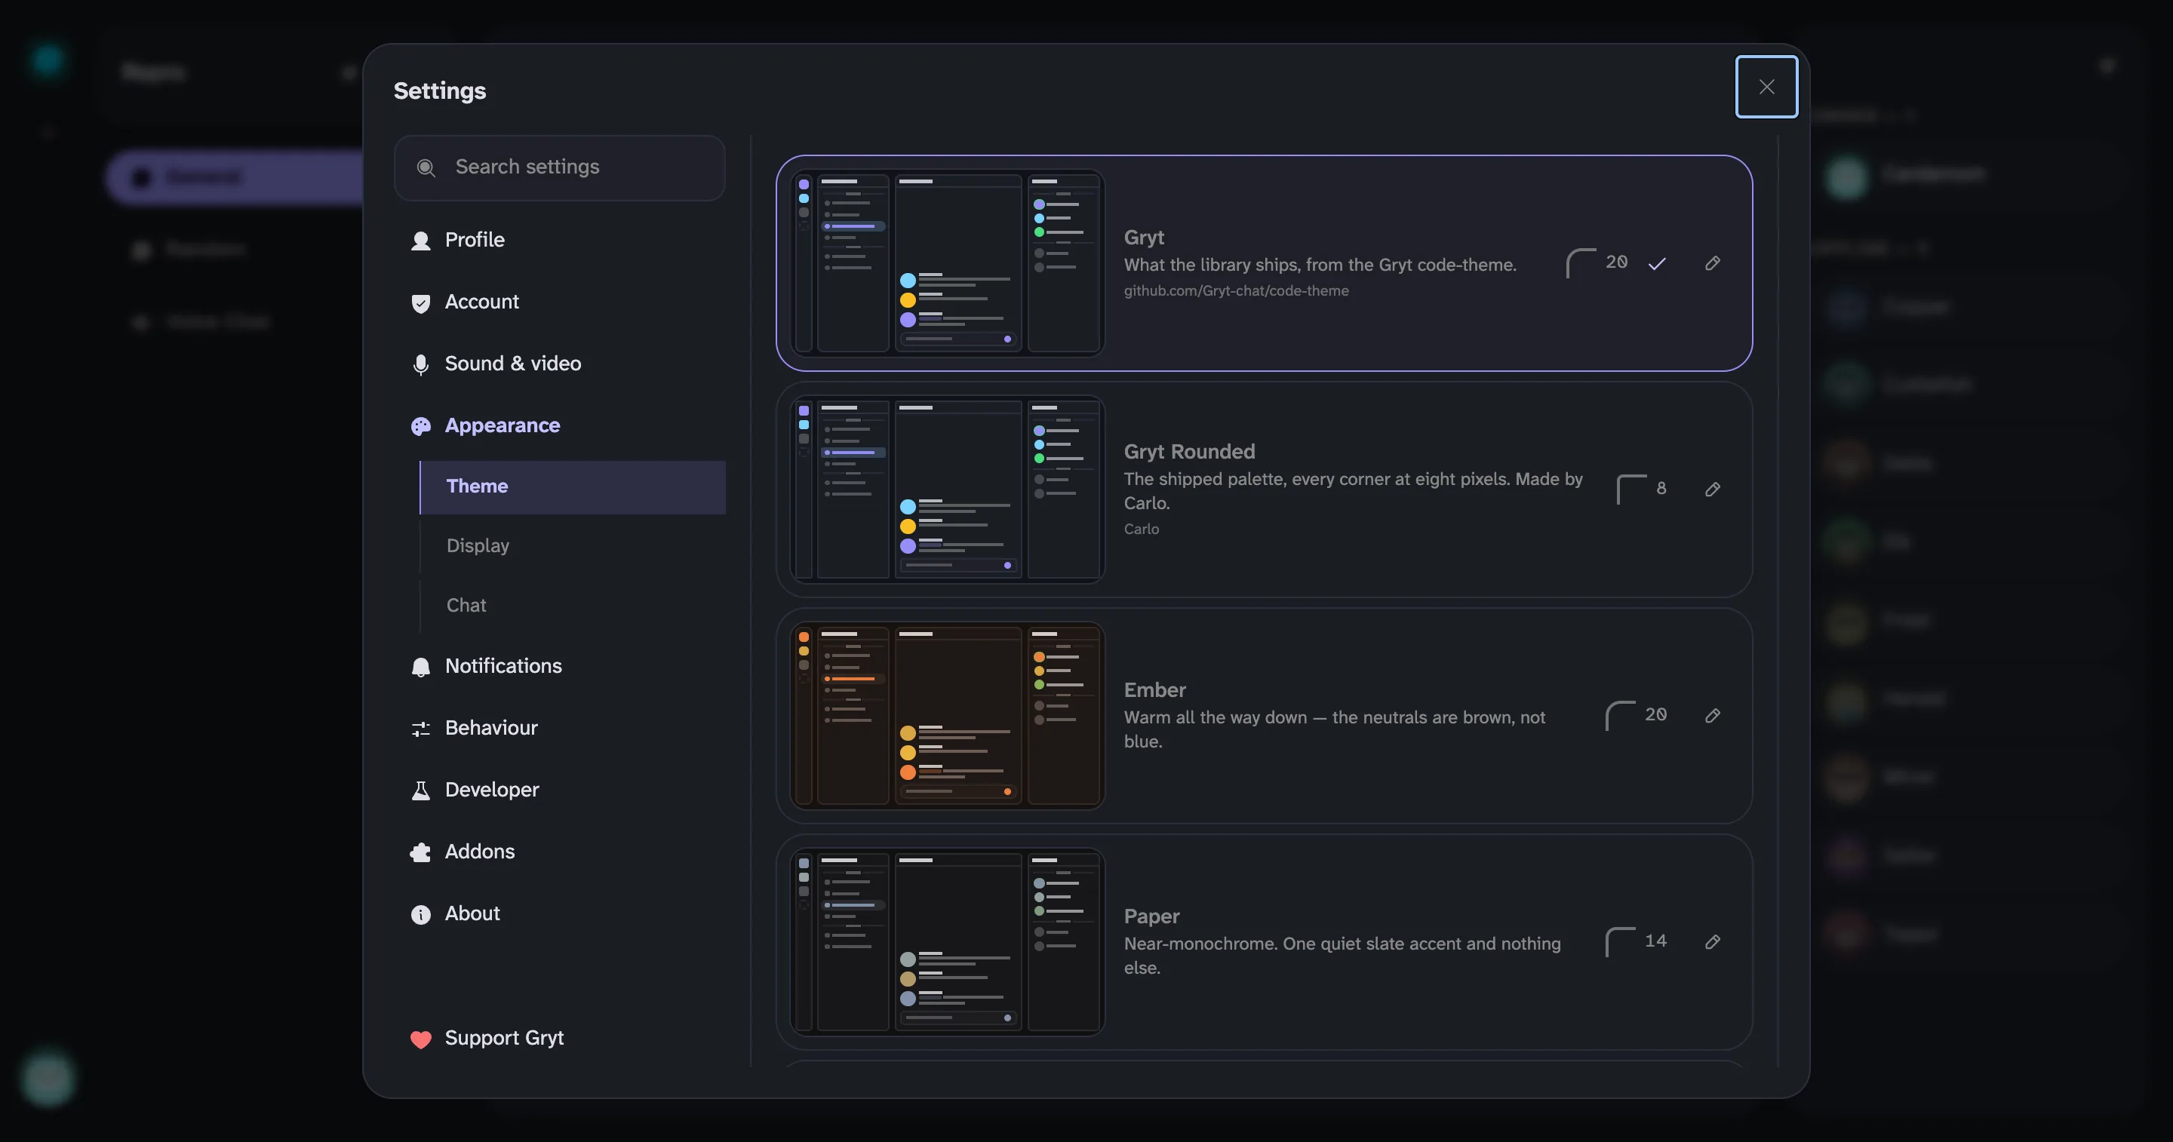Click the Gryt theme checkmark icon

click(1657, 263)
